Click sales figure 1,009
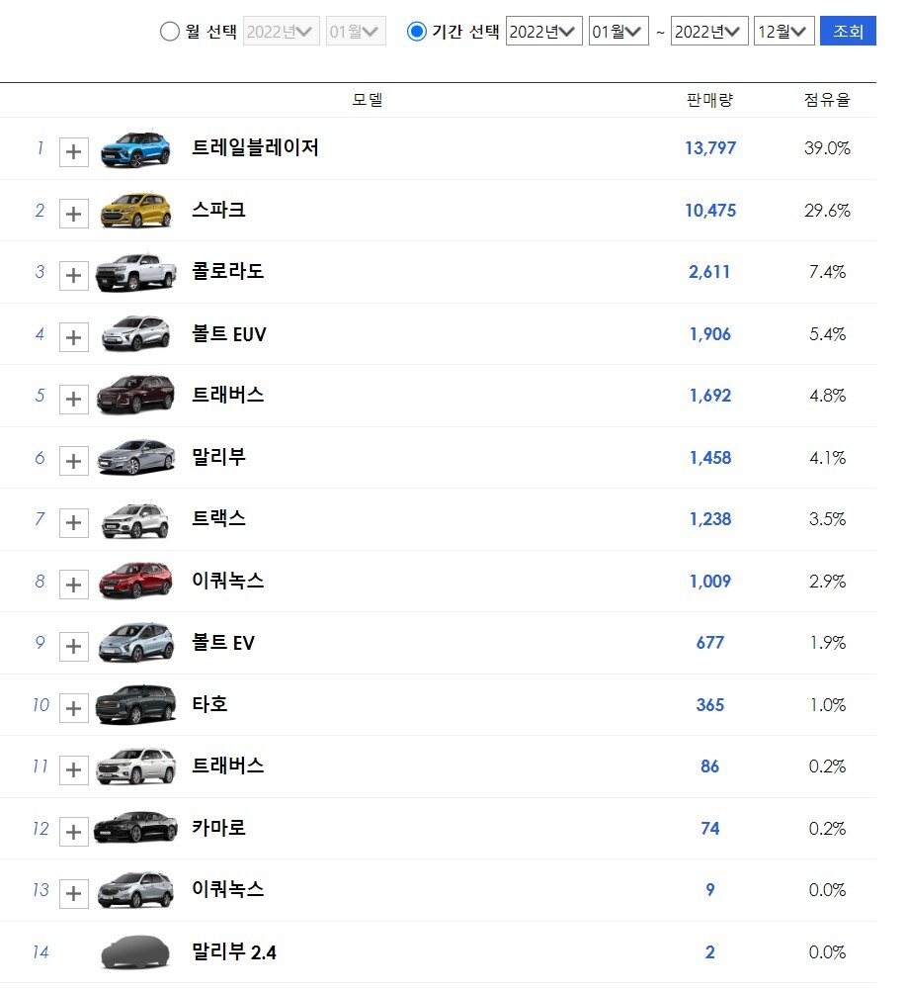Screen dimensions: 906x992 pyautogui.click(x=710, y=582)
